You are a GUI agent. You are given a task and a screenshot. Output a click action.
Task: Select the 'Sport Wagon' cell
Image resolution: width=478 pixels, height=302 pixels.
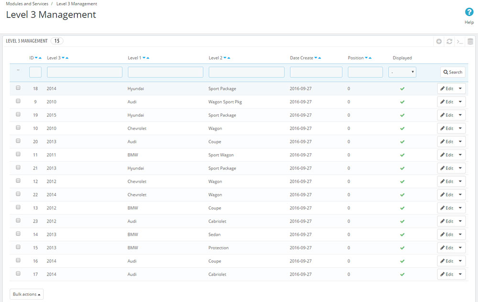[221, 155]
